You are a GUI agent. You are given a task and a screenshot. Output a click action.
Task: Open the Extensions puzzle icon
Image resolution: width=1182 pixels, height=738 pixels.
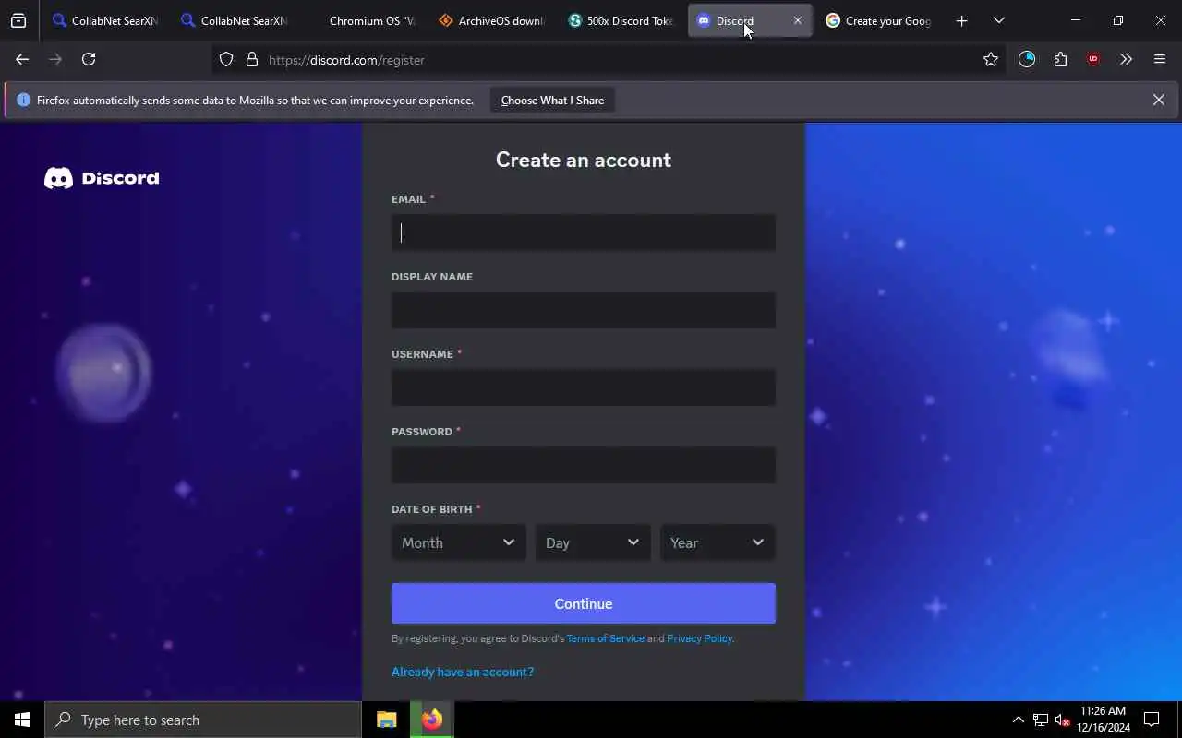[1060, 60]
